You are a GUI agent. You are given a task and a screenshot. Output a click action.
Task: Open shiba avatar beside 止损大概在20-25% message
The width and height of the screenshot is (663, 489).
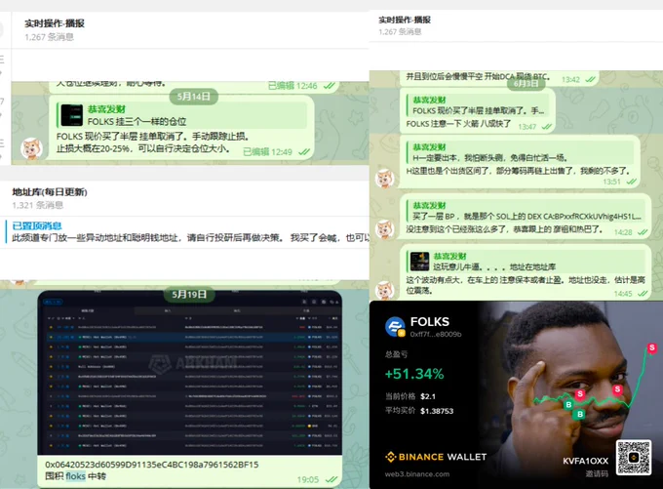pyautogui.click(x=32, y=148)
